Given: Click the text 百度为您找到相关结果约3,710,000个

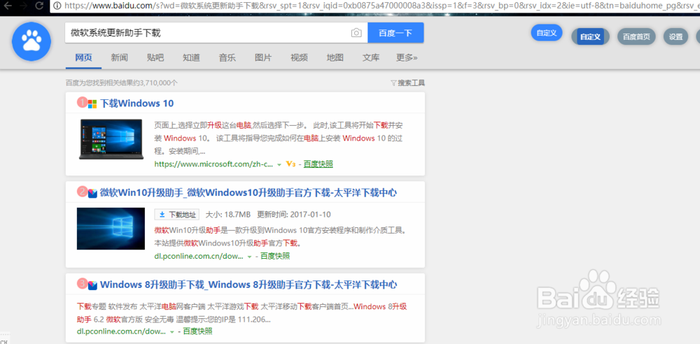Looking at the screenshot, I should pyautogui.click(x=121, y=83).
